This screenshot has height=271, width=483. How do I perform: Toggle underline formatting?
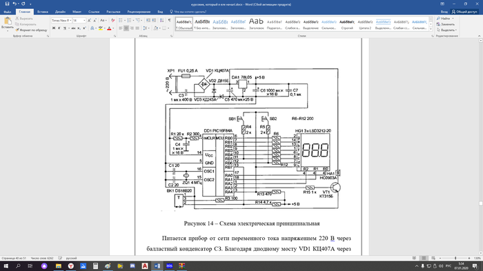65,28
